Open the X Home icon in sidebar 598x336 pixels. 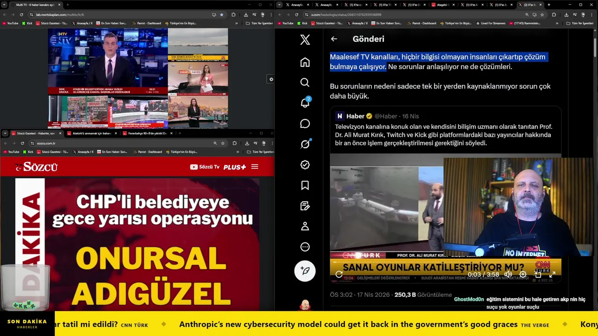305,62
